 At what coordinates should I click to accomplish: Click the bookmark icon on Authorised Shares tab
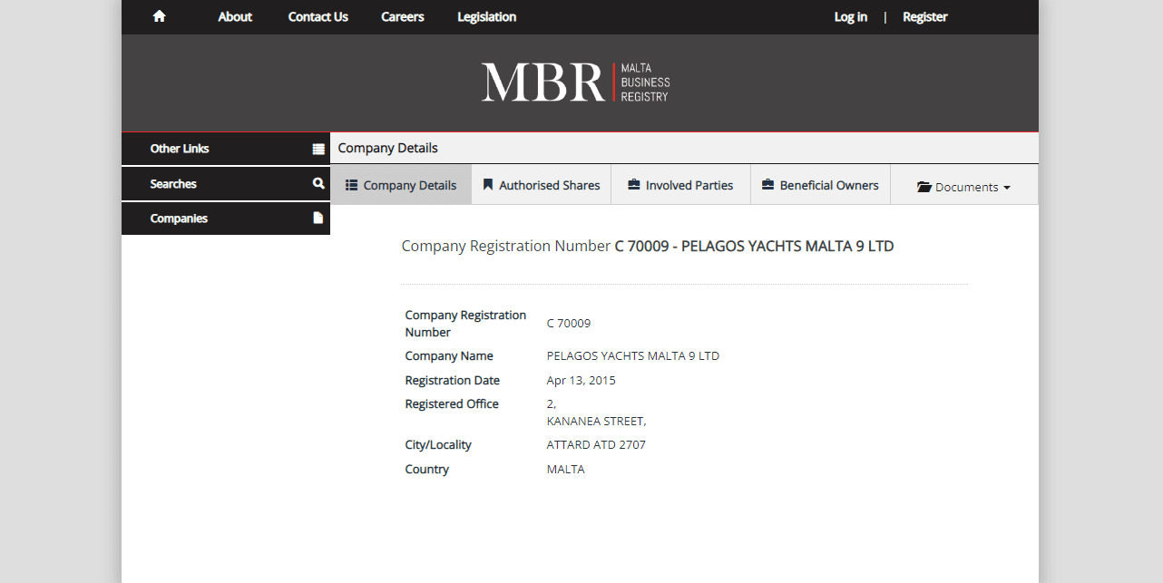[x=488, y=185]
